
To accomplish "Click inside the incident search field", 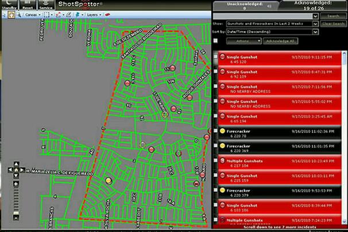I will tap(263, 16).
